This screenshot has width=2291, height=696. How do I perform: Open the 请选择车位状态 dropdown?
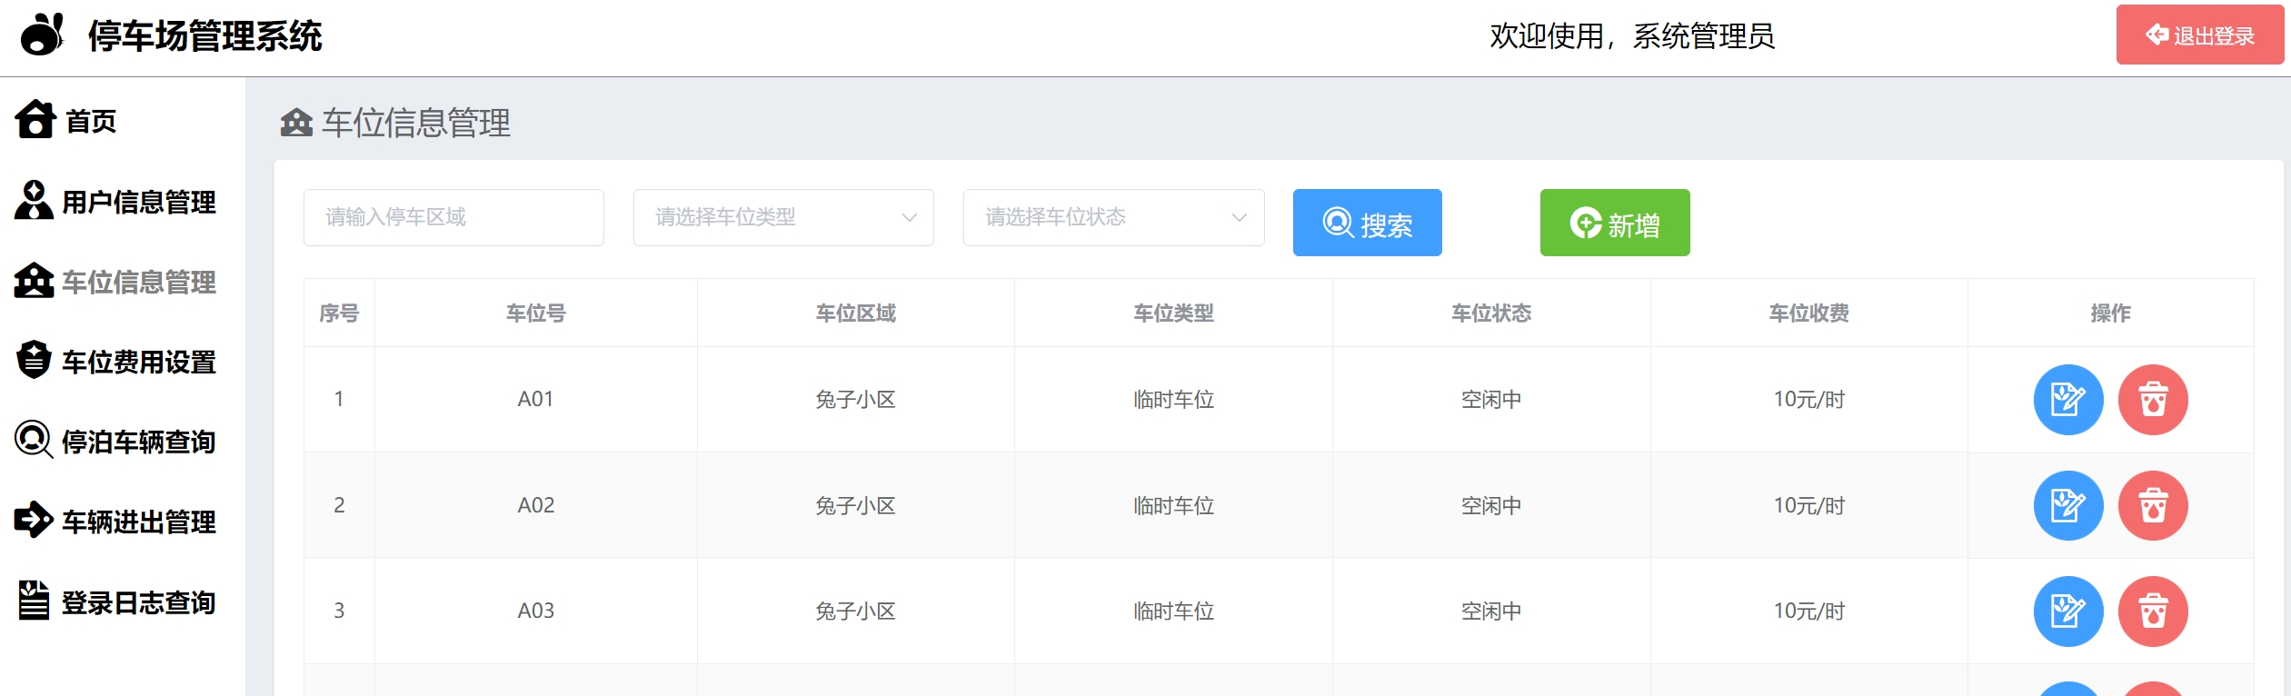click(x=1113, y=217)
